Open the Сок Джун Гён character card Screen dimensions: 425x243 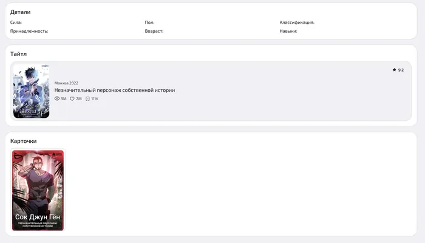[38, 190]
